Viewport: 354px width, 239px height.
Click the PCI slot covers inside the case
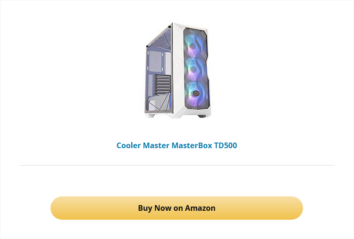coord(163,84)
